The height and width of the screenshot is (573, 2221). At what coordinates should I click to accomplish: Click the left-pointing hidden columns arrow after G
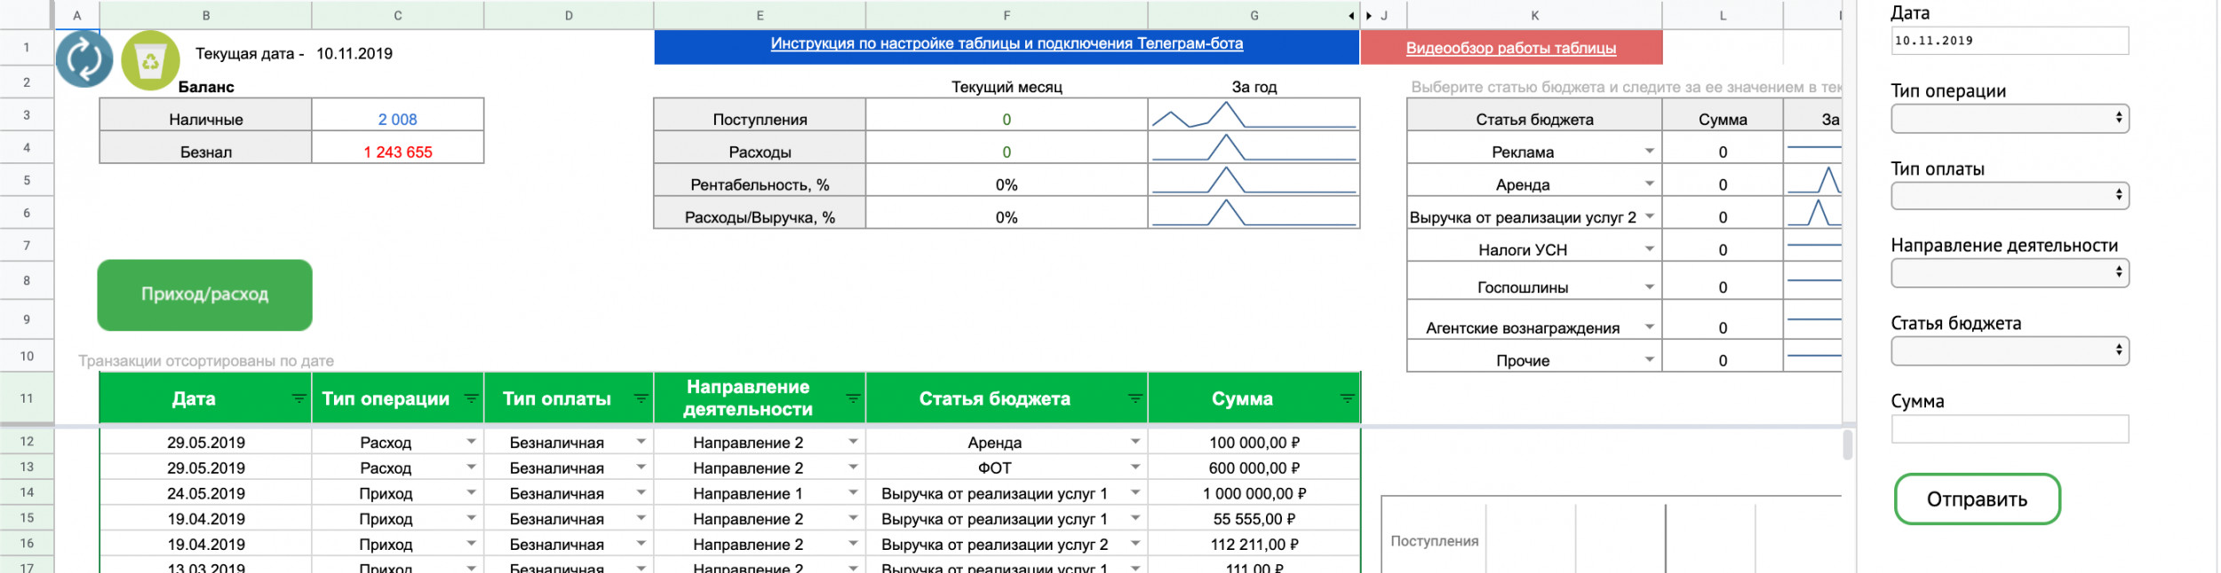pyautogui.click(x=1351, y=16)
